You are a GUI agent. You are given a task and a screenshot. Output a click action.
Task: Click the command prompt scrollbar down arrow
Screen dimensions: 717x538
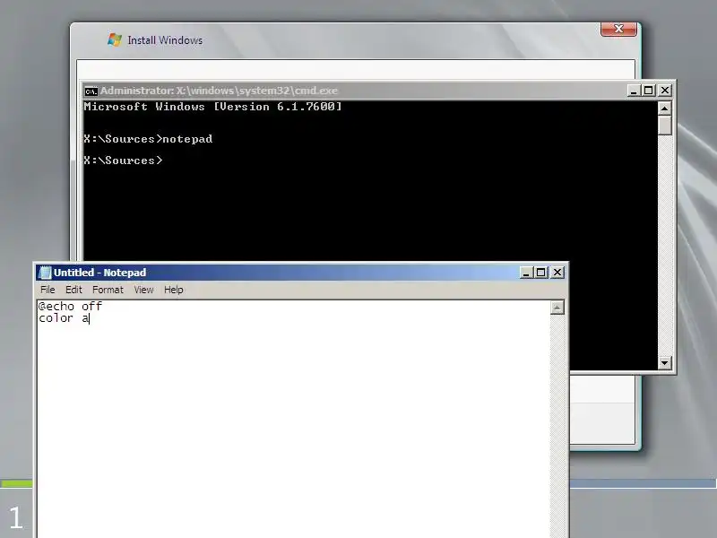pyautogui.click(x=664, y=363)
